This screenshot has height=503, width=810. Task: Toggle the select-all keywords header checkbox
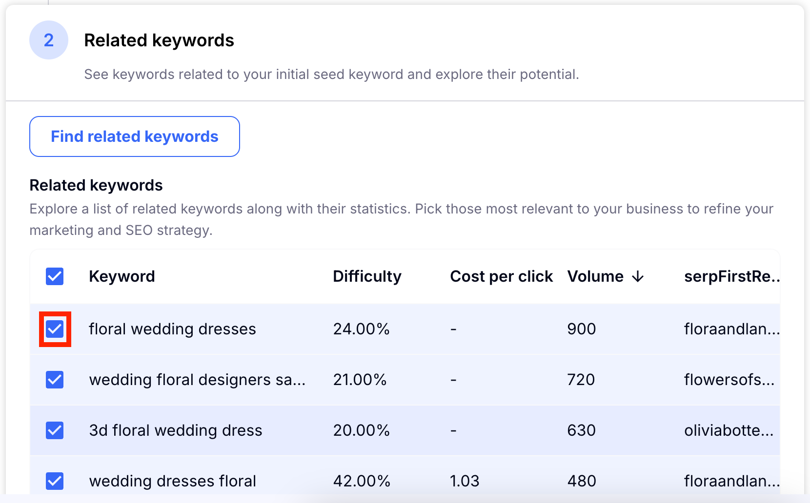[x=55, y=276]
